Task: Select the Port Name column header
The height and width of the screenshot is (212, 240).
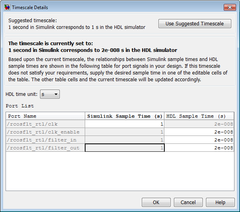Action: 46,116
